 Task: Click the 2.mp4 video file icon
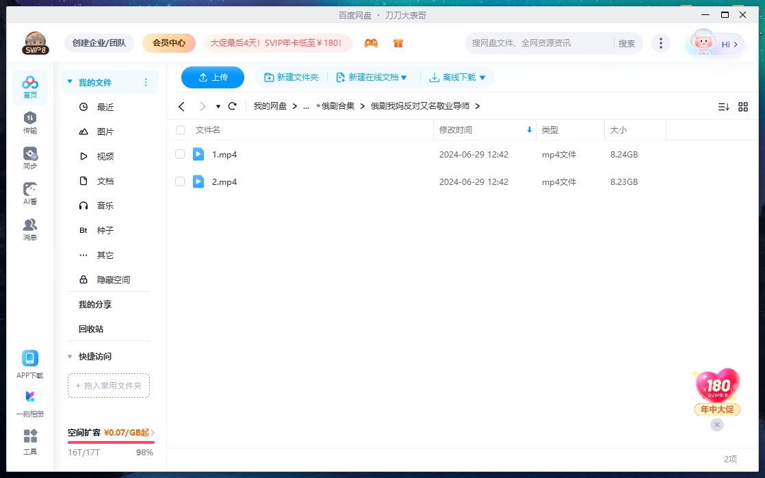[x=198, y=181]
